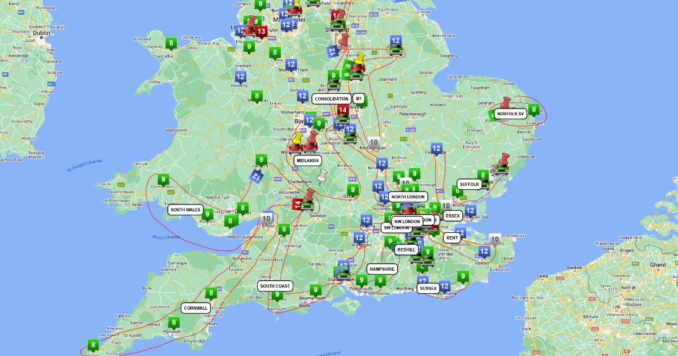Click the green 9 marker near Carmarthen
This screenshot has height=356, width=678.
pyautogui.click(x=163, y=181)
